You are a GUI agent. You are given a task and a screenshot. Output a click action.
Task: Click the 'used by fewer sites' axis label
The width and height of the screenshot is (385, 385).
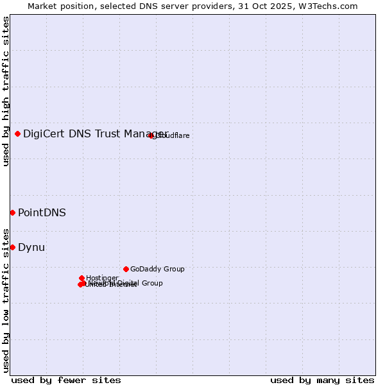point(66,380)
